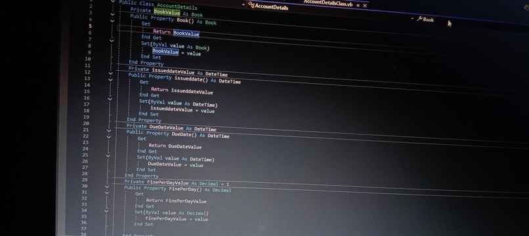This screenshot has width=529, height=236.
Task: Click 'Private DueDateValue As DateTime' line
Action: [171, 127]
